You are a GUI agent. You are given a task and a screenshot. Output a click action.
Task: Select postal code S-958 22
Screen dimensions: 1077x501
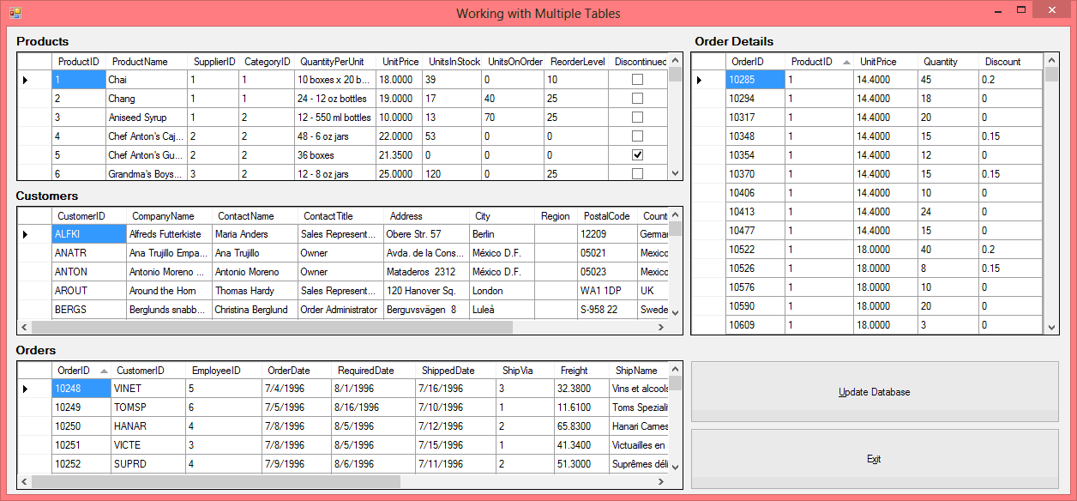[607, 309]
